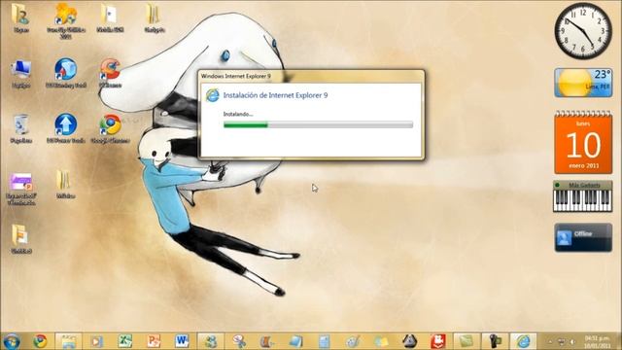622x350 pixels.
Task: Open the Windows Start menu orb
Action: [x=11, y=341]
